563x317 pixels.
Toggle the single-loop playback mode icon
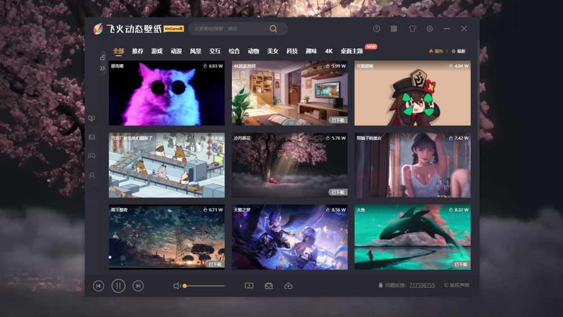tap(249, 286)
